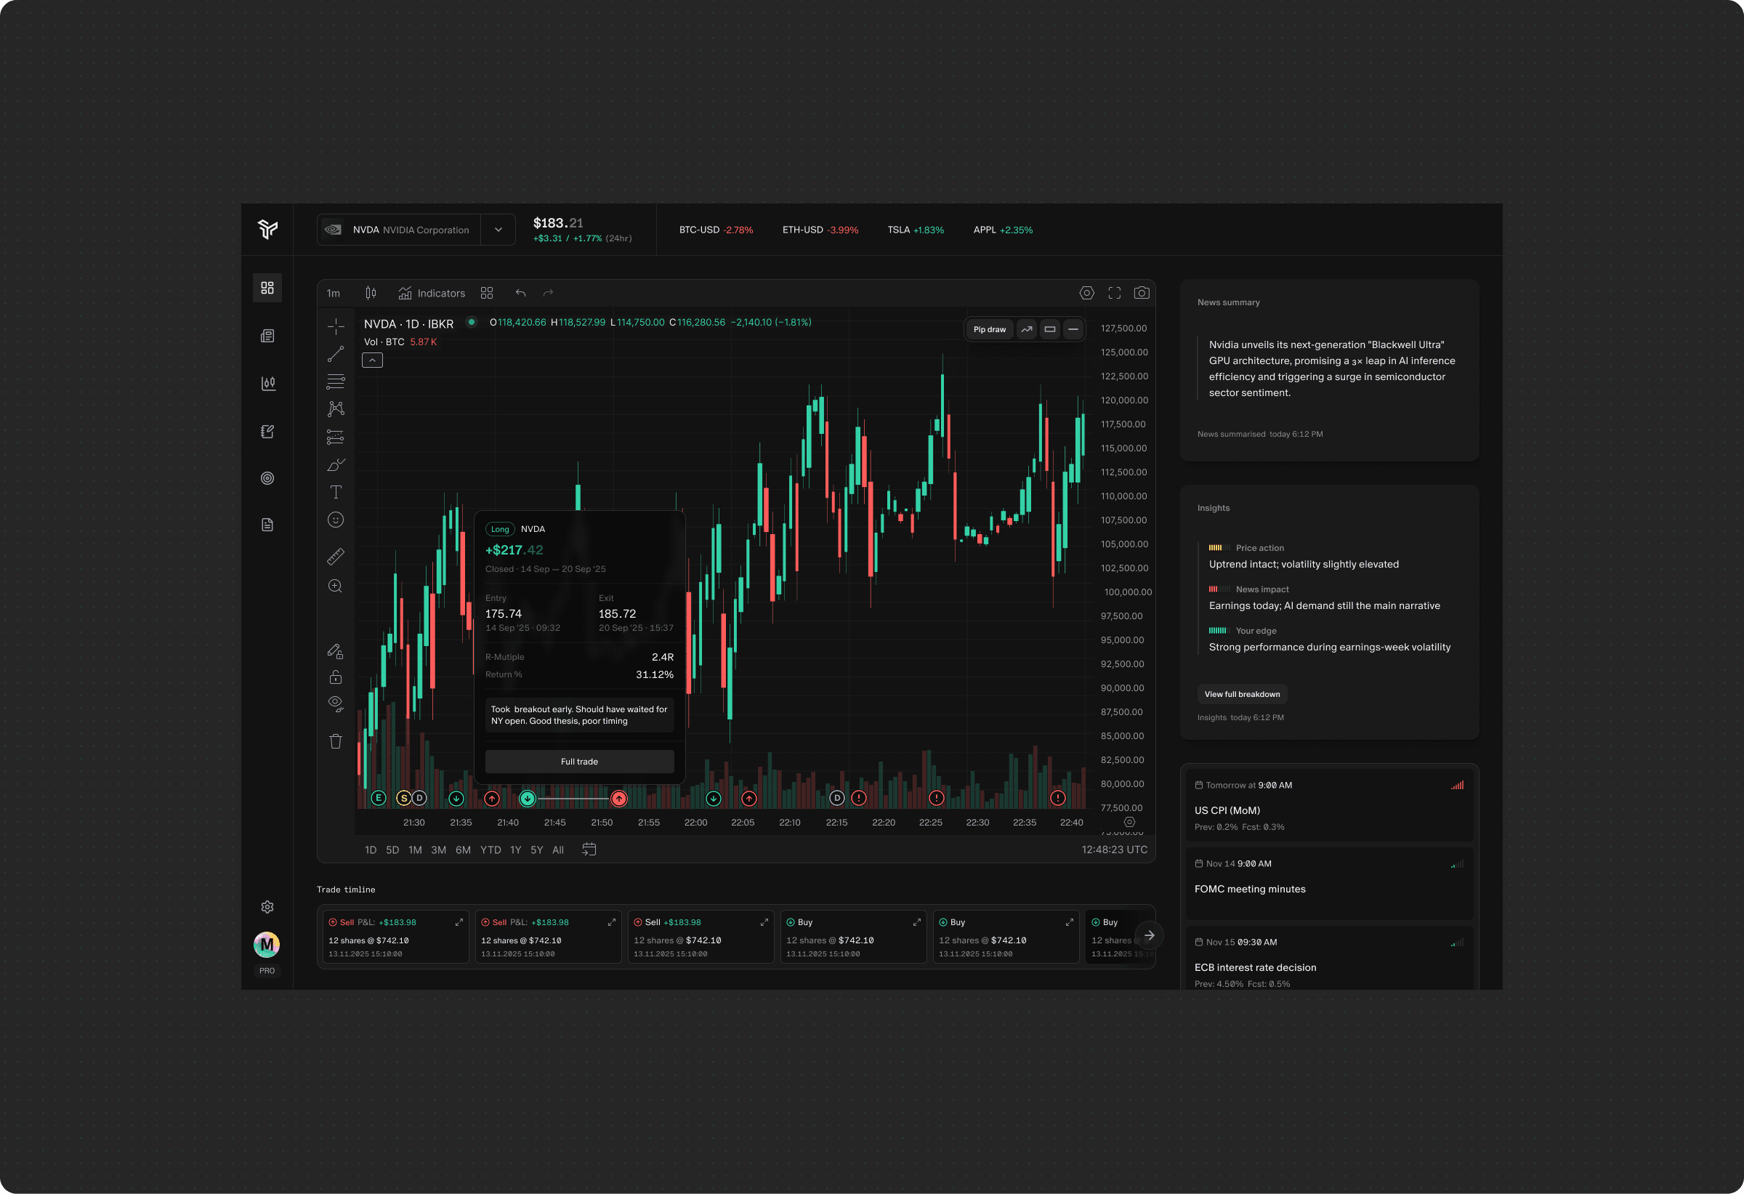Open the documents report sidebar icon

pyautogui.click(x=267, y=525)
